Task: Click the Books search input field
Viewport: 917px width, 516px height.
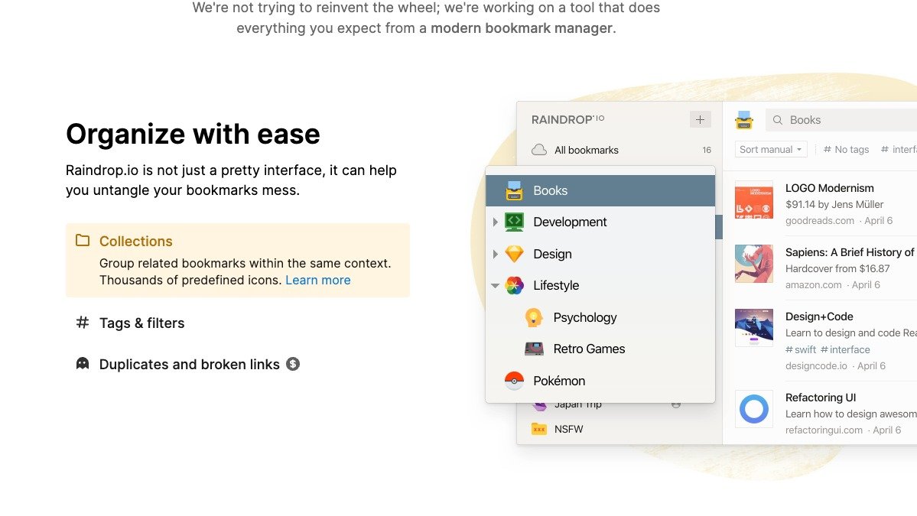Action: [841, 120]
